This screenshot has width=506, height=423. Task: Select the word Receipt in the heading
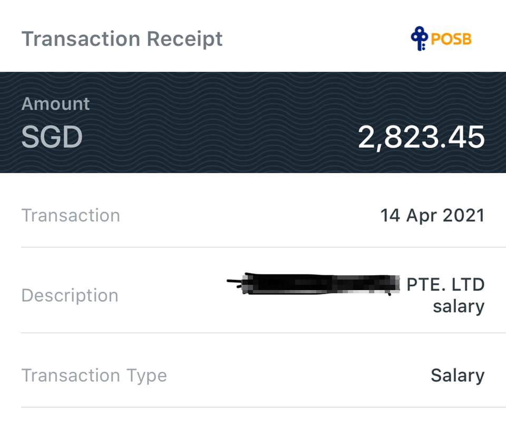tap(184, 39)
